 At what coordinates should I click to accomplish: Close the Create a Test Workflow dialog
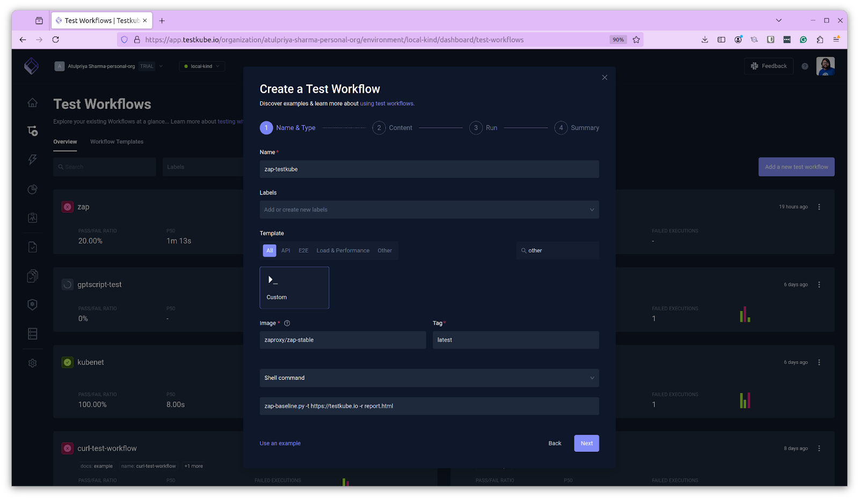[x=605, y=78]
